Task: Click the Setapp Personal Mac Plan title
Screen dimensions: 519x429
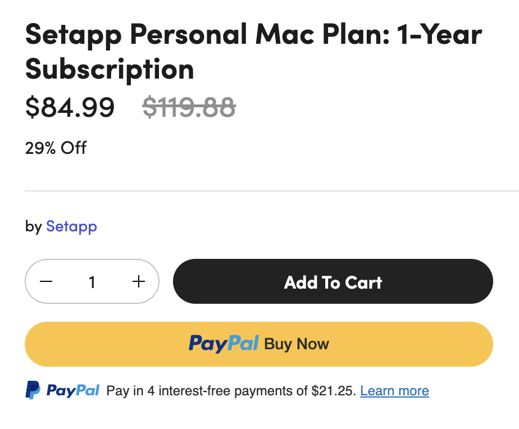Action: coord(253,51)
